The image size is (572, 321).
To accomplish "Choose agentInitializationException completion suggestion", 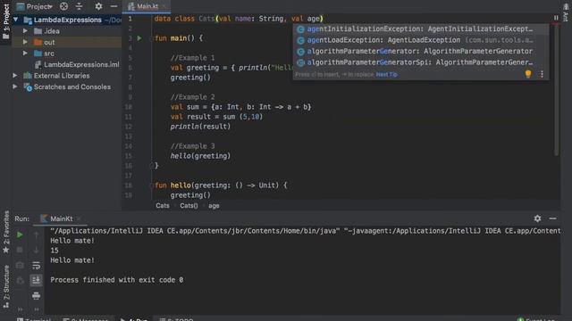I will click(x=420, y=29).
